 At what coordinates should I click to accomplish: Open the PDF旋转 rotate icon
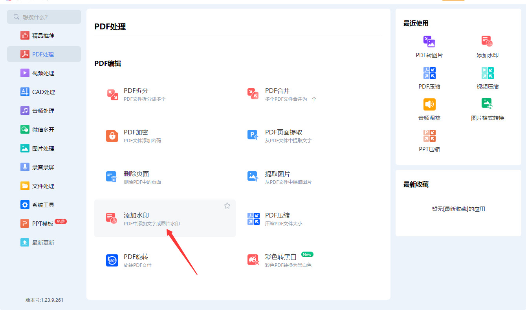click(x=112, y=260)
